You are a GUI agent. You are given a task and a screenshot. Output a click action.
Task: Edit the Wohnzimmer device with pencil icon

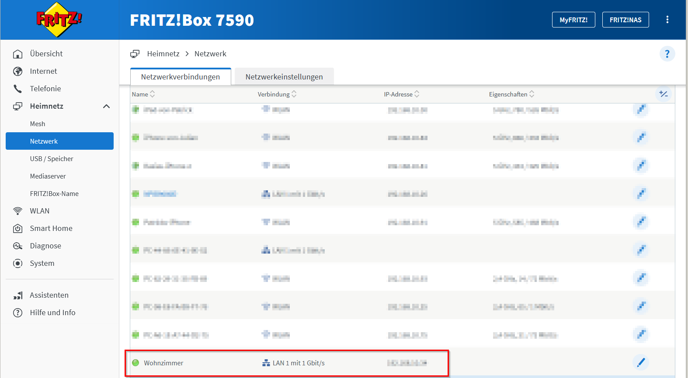point(641,362)
